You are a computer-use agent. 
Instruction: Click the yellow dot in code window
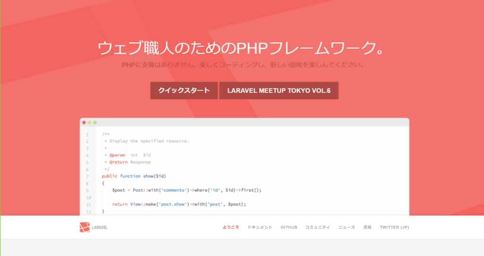coord(90,122)
